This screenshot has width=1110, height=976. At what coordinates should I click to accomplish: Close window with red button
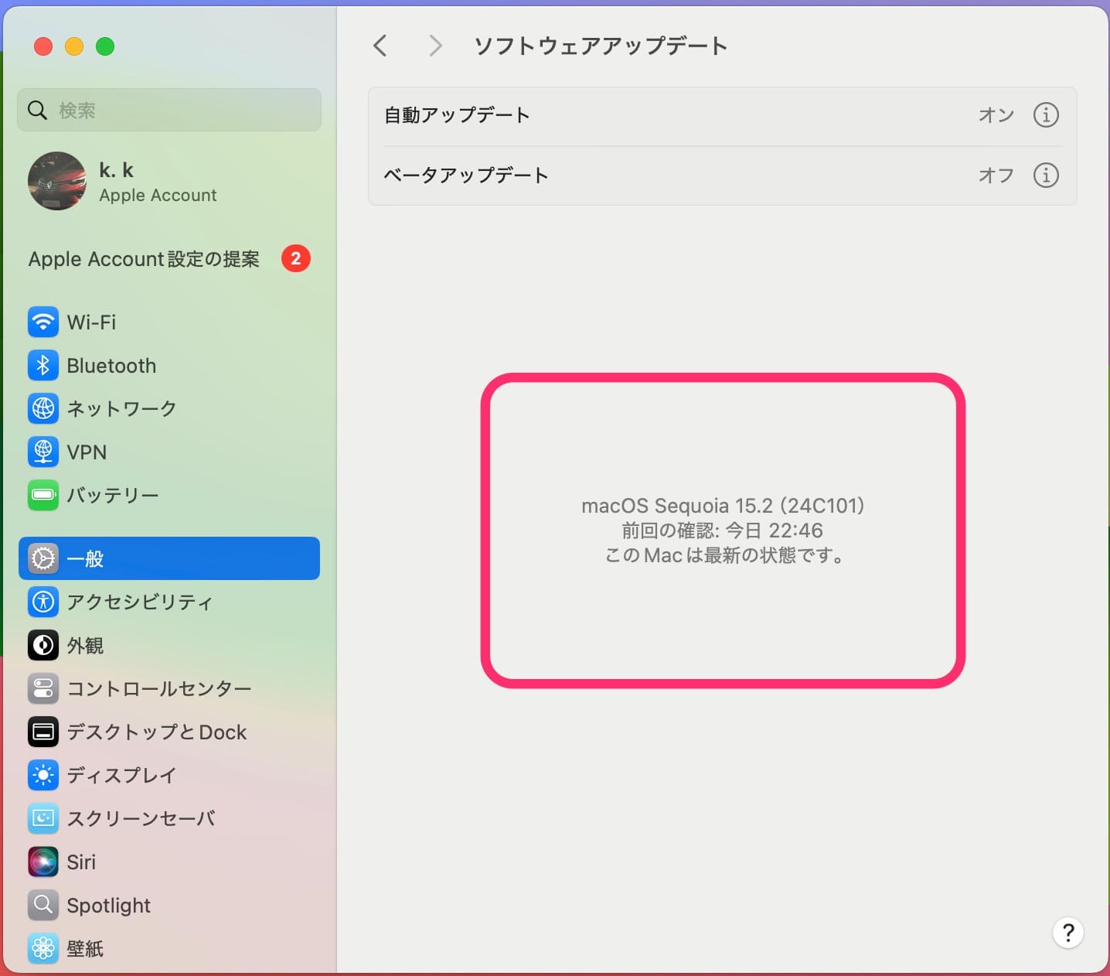point(43,46)
